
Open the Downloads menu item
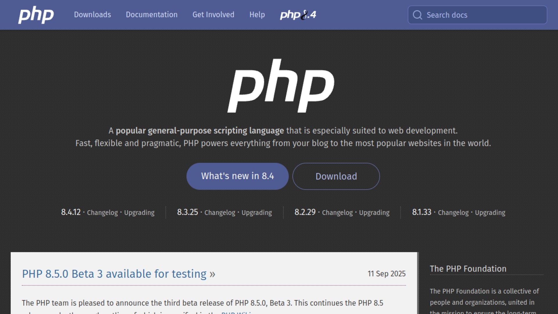coord(92,15)
